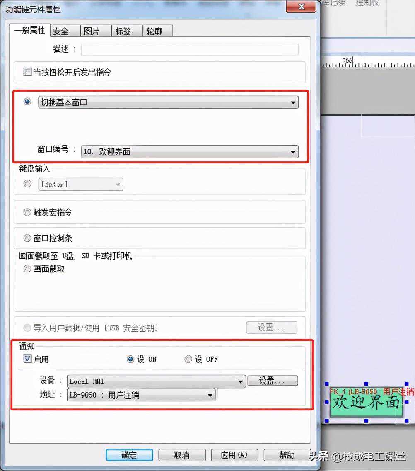This screenshot has height=471, width=415.
Task: Open the 图片 tab
Action: [92, 31]
